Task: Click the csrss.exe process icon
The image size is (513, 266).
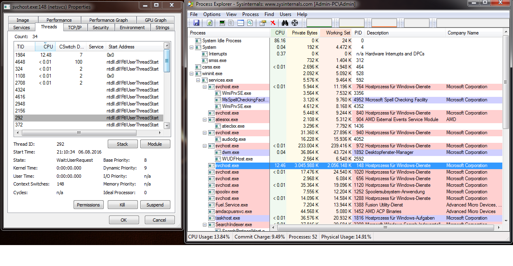Action: click(x=198, y=67)
